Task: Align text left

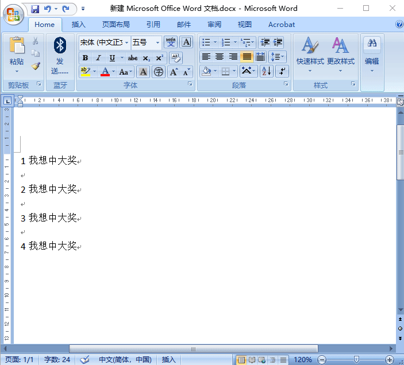Action: pyautogui.click(x=206, y=57)
